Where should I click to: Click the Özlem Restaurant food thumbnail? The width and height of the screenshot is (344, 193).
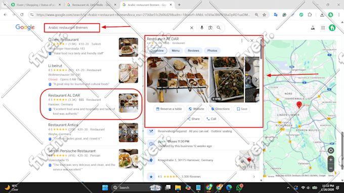pos(128,47)
